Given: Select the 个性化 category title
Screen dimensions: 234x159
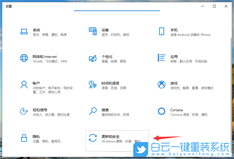Looking at the screenshot, I should (107, 56).
